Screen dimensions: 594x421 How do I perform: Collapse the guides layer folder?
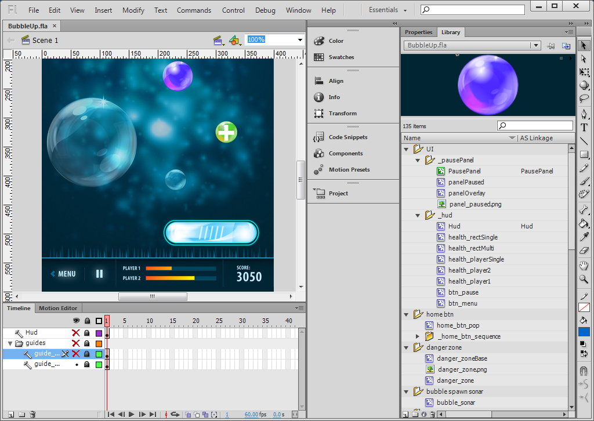(x=10, y=343)
